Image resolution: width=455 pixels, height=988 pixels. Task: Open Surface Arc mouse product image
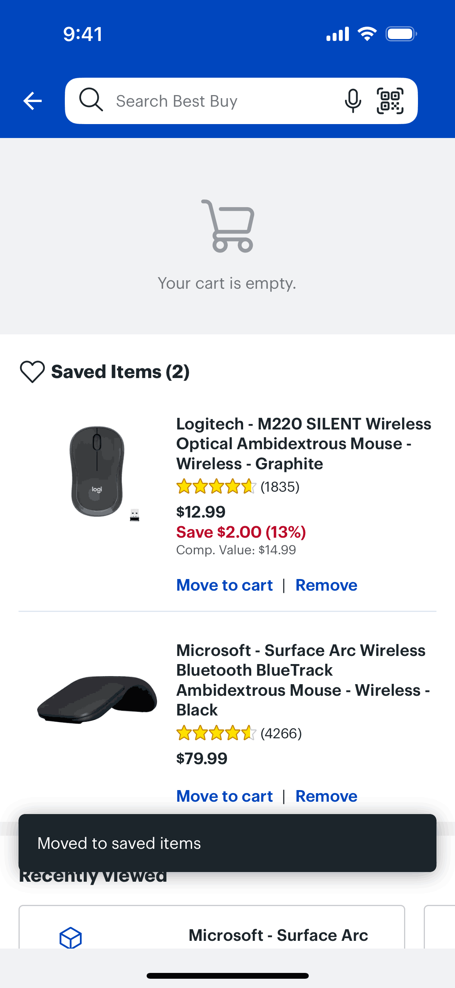(97, 700)
